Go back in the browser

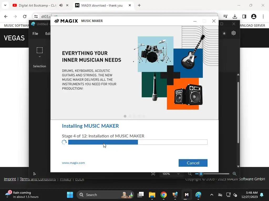6,16
